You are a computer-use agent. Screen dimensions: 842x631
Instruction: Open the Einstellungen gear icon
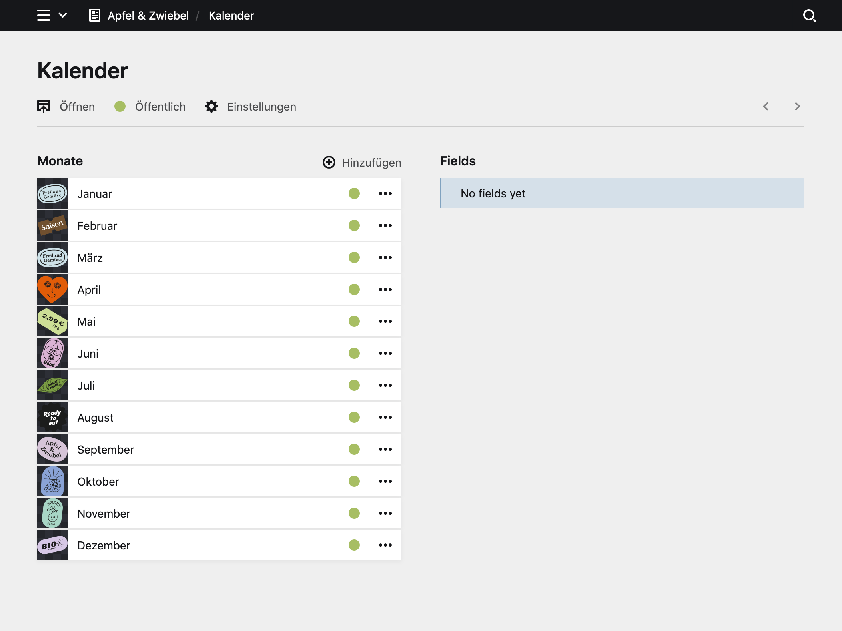[212, 106]
